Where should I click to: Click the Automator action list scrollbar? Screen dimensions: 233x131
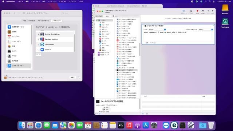click(x=140, y=49)
